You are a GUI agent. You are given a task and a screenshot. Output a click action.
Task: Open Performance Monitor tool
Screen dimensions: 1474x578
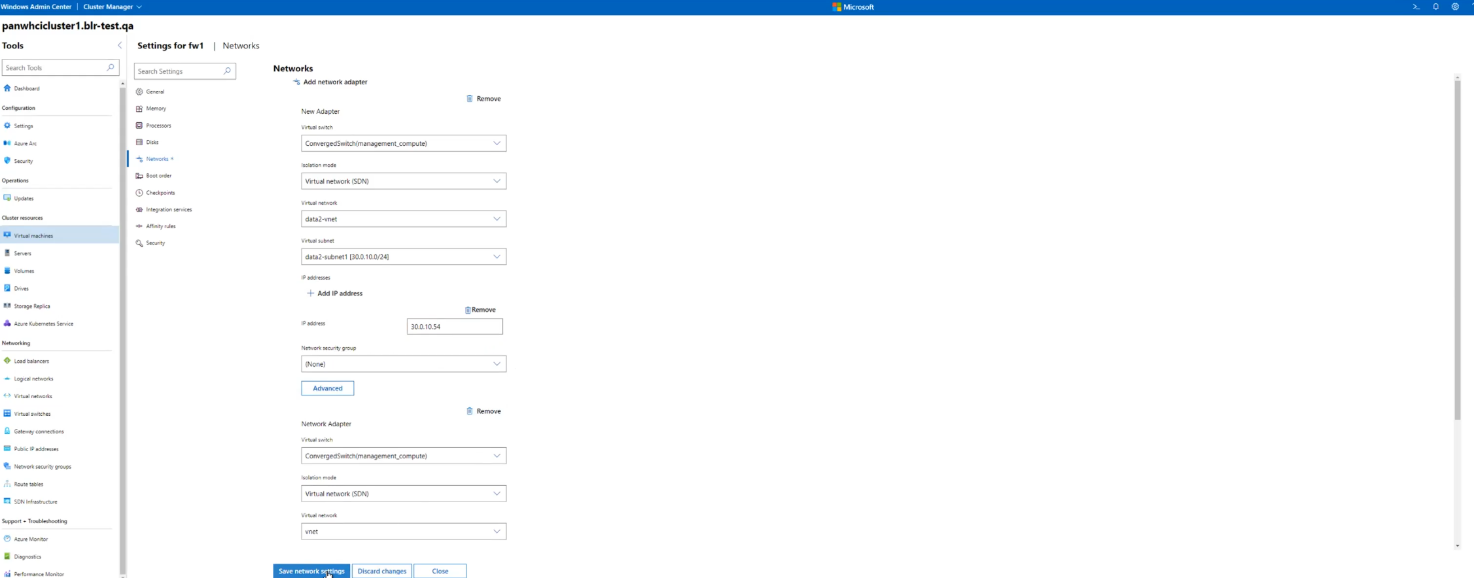[39, 574]
